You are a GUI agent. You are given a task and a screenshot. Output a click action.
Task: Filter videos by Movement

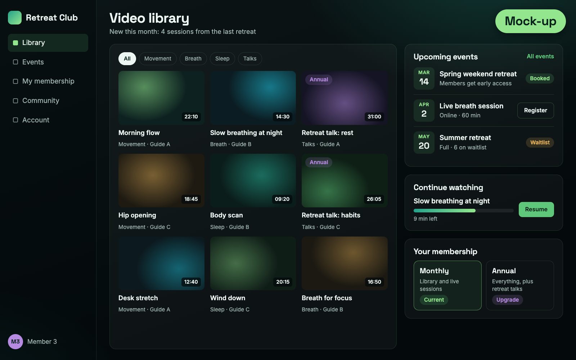tap(158, 59)
